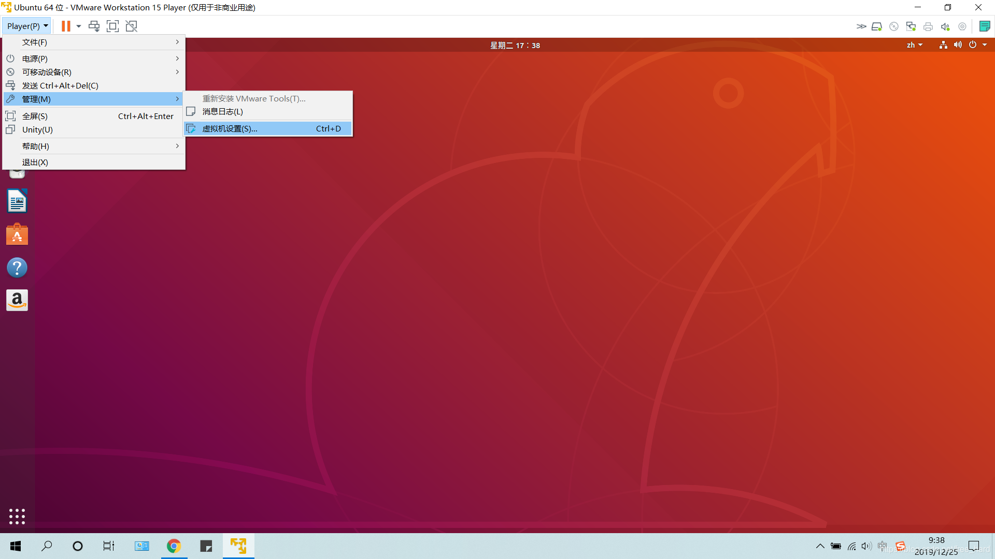The width and height of the screenshot is (995, 559).
Task: Expand the 电源(P) submenu
Action: 94,58
